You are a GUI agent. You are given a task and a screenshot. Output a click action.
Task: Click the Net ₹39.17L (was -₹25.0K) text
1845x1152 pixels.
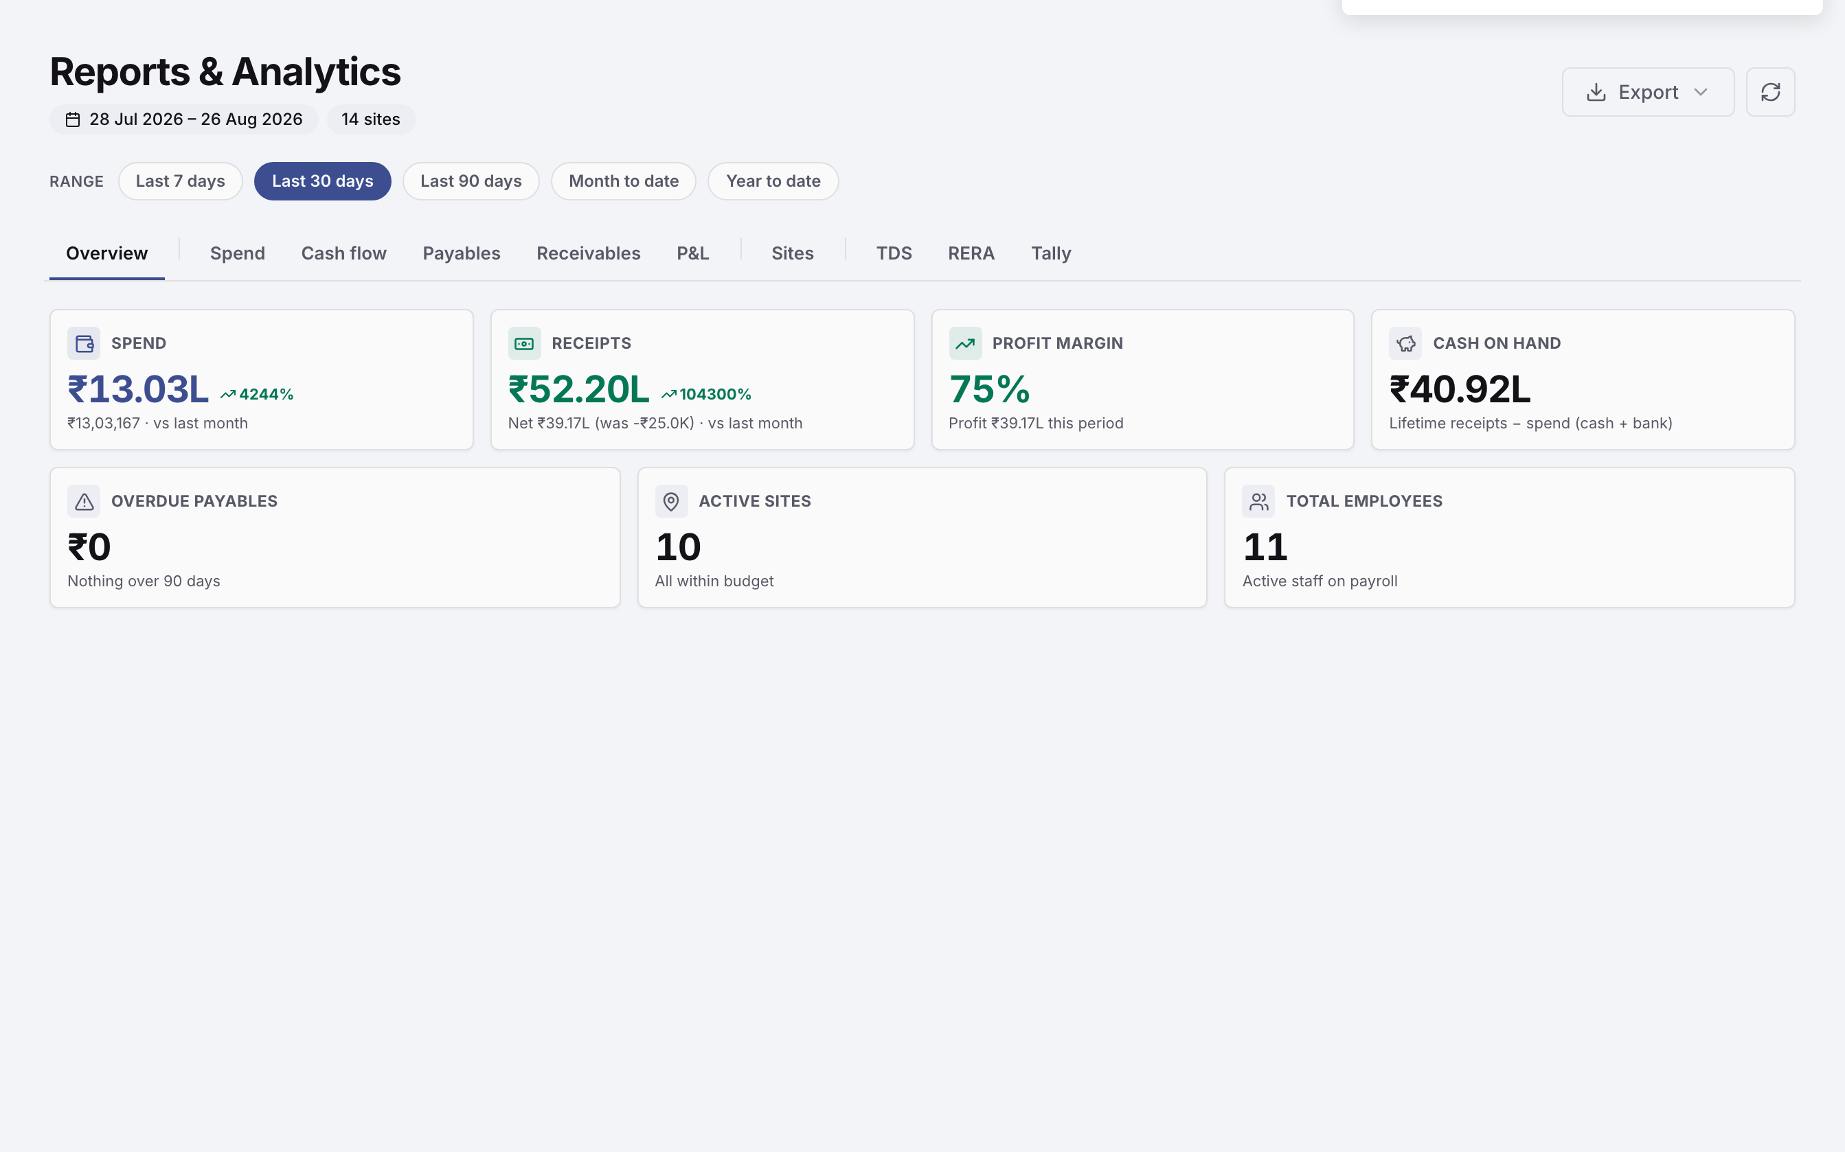click(601, 424)
